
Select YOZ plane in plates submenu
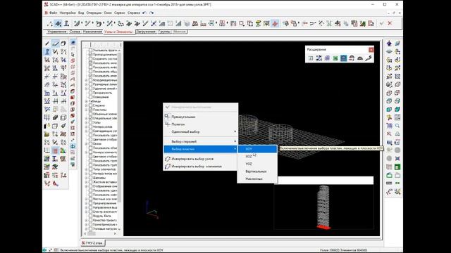pyautogui.click(x=257, y=164)
